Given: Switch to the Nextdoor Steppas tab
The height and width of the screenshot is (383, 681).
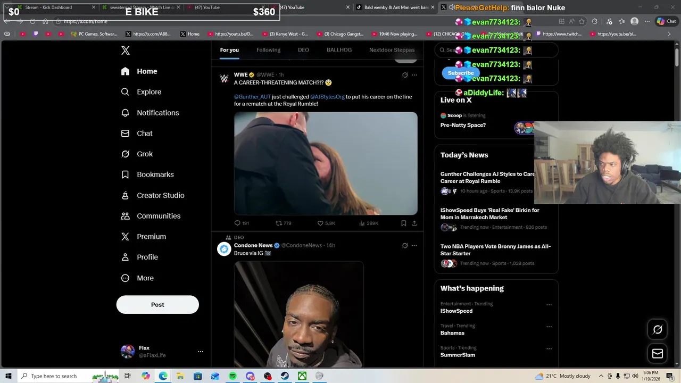Looking at the screenshot, I should click(x=392, y=50).
